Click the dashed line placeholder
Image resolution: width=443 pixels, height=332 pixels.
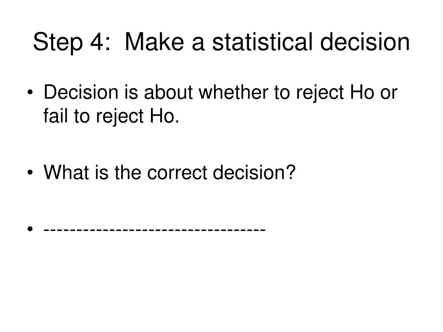(x=154, y=229)
